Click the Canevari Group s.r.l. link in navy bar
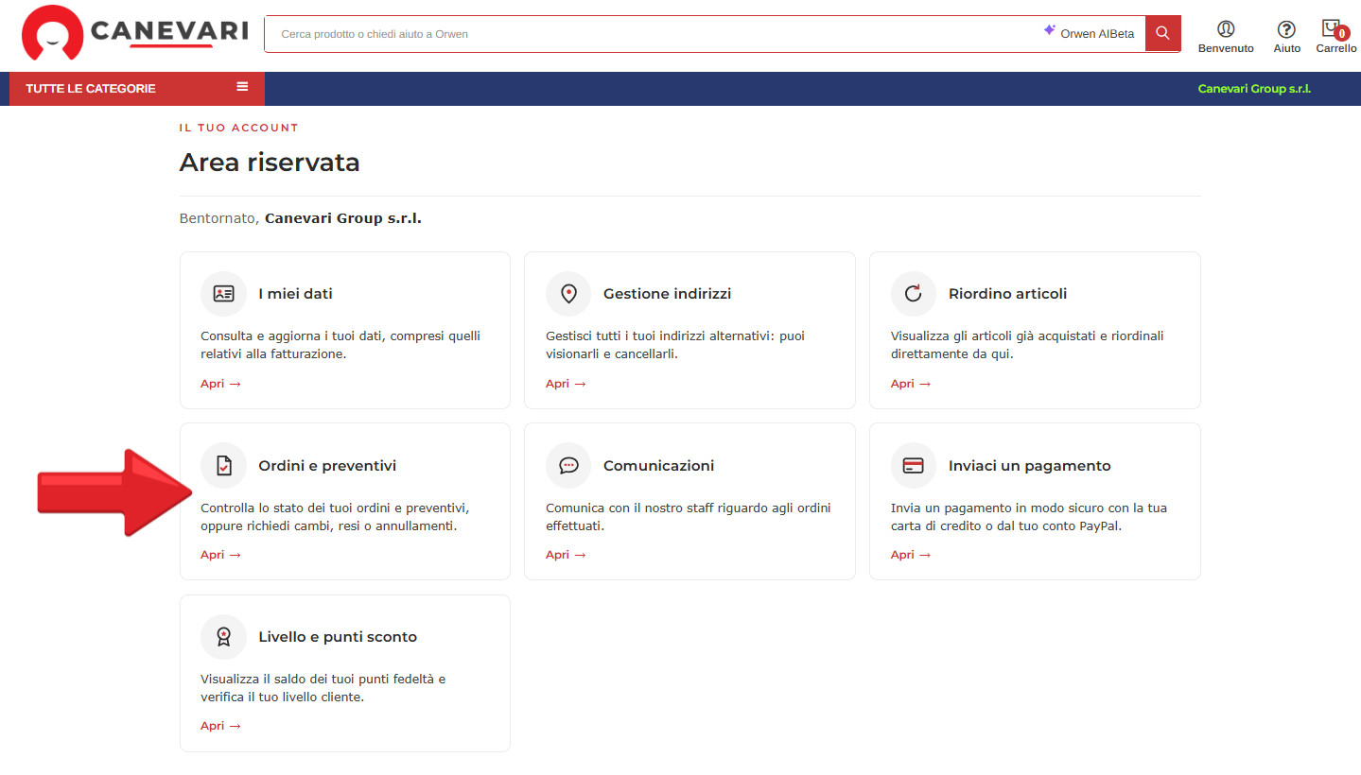The image size is (1361, 775). point(1254,89)
